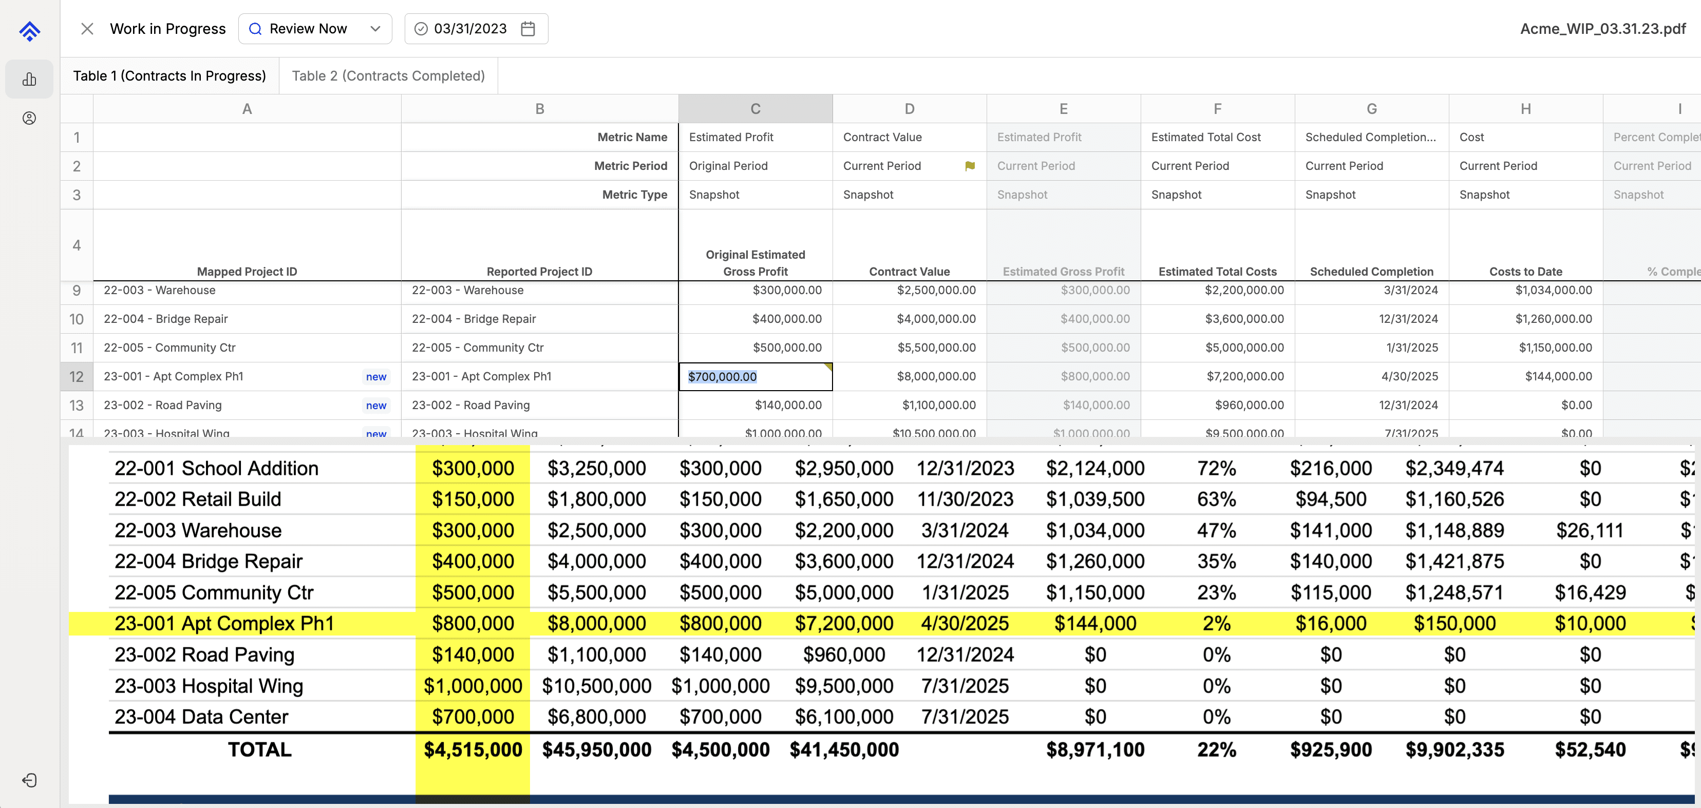Click 'Estimated Total Cost' metric name cell
This screenshot has width=1701, height=808.
[x=1218, y=137]
